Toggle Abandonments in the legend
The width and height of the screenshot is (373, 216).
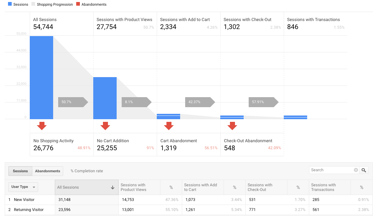tap(91, 4)
